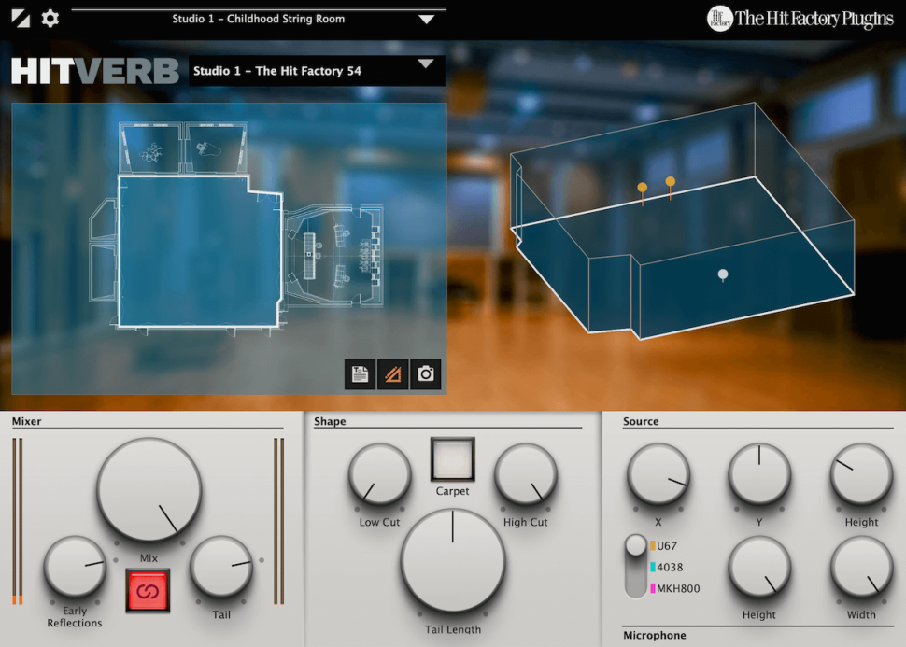Select the U67 microphone
This screenshot has height=647, width=906.
(x=663, y=546)
